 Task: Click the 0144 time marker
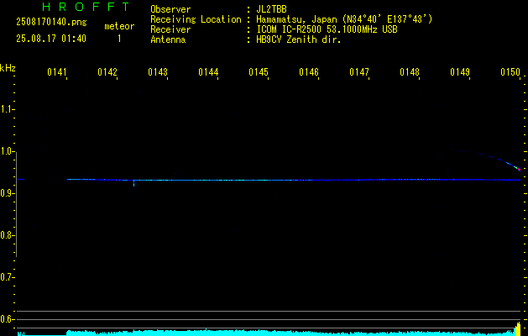click(208, 72)
